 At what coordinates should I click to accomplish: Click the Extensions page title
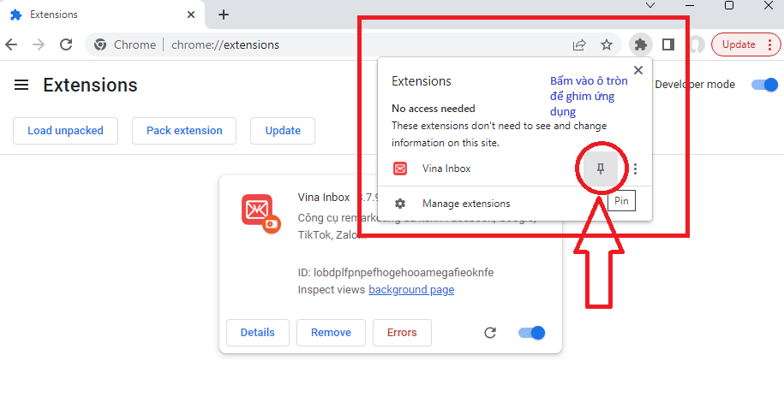(x=90, y=85)
